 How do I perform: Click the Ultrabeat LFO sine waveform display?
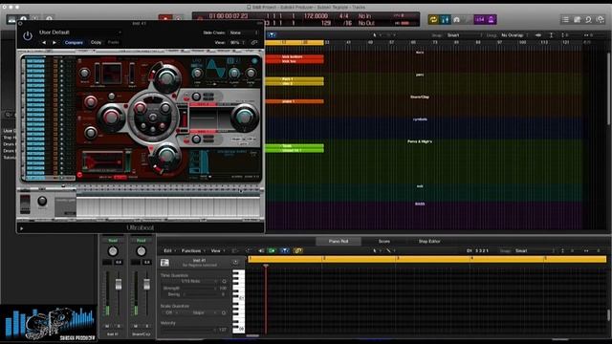[216, 69]
